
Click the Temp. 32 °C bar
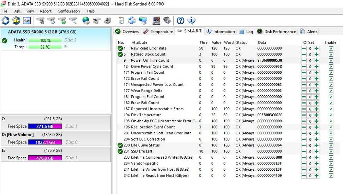coord(45,47)
